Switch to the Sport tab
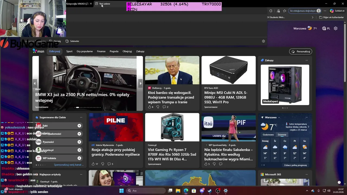Screen dimensions: 347x195 [x=69, y=51]
